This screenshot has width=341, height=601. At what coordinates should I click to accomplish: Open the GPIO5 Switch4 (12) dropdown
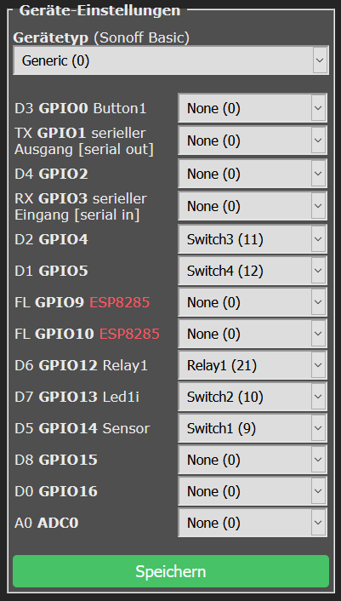coord(253,272)
